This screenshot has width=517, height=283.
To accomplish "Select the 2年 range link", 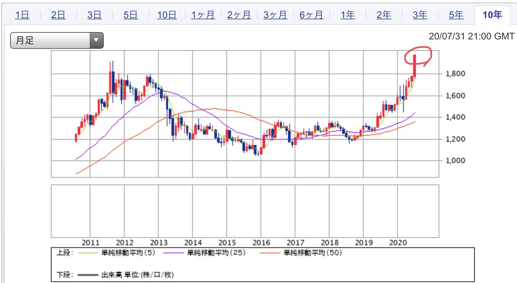I will coord(384,15).
